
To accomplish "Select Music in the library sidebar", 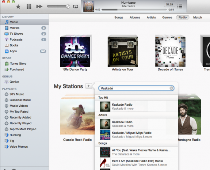I will click(24, 22).
